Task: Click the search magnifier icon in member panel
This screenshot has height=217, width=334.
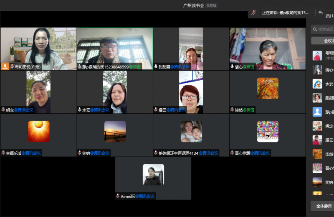Action: pyautogui.click(x=314, y=29)
